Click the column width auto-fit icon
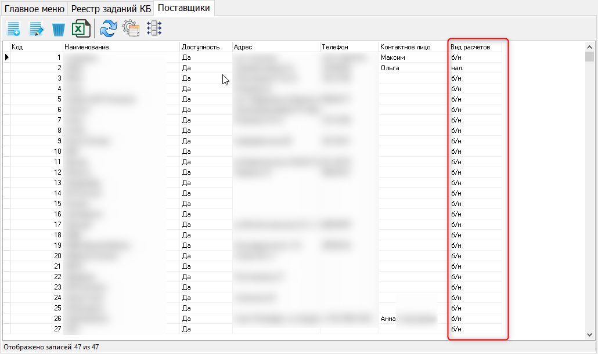 154,28
